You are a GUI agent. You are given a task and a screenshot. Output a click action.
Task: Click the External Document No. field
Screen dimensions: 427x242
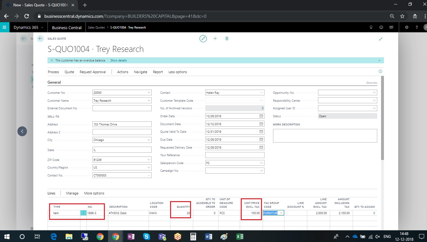point(122,108)
